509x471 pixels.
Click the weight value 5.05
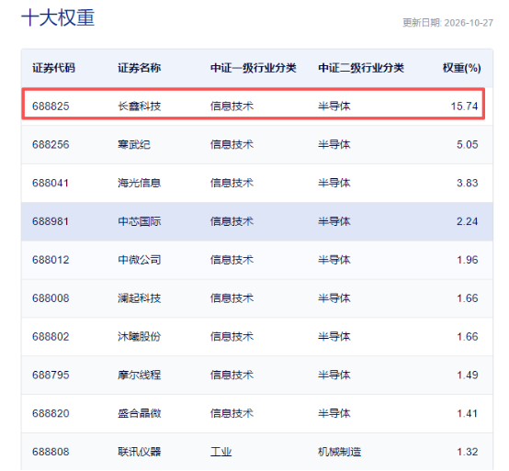tap(467, 144)
